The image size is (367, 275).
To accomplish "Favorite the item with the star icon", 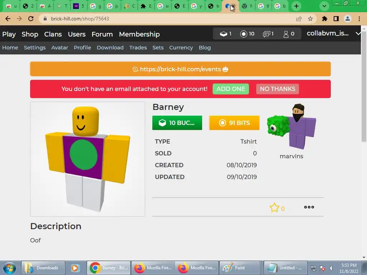I will click(x=274, y=207).
